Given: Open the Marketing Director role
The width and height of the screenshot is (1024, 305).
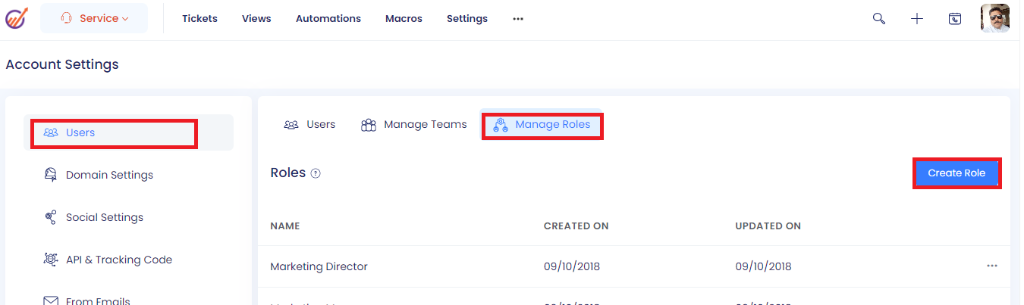Looking at the screenshot, I should tap(319, 266).
